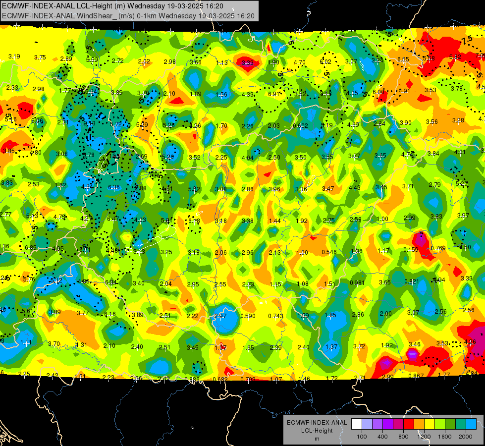Click the wind shear value '0.743'

[275, 316]
